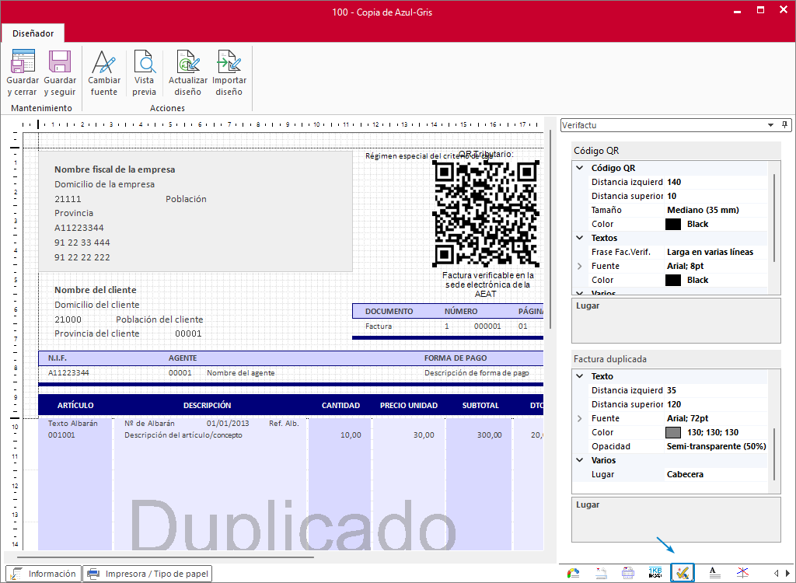The image size is (796, 583).
Task: Open the 1KB barcode panel icon
Action: (655, 572)
